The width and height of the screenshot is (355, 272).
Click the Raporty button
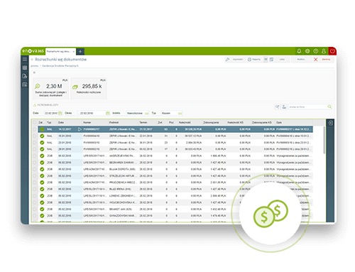click(x=254, y=60)
